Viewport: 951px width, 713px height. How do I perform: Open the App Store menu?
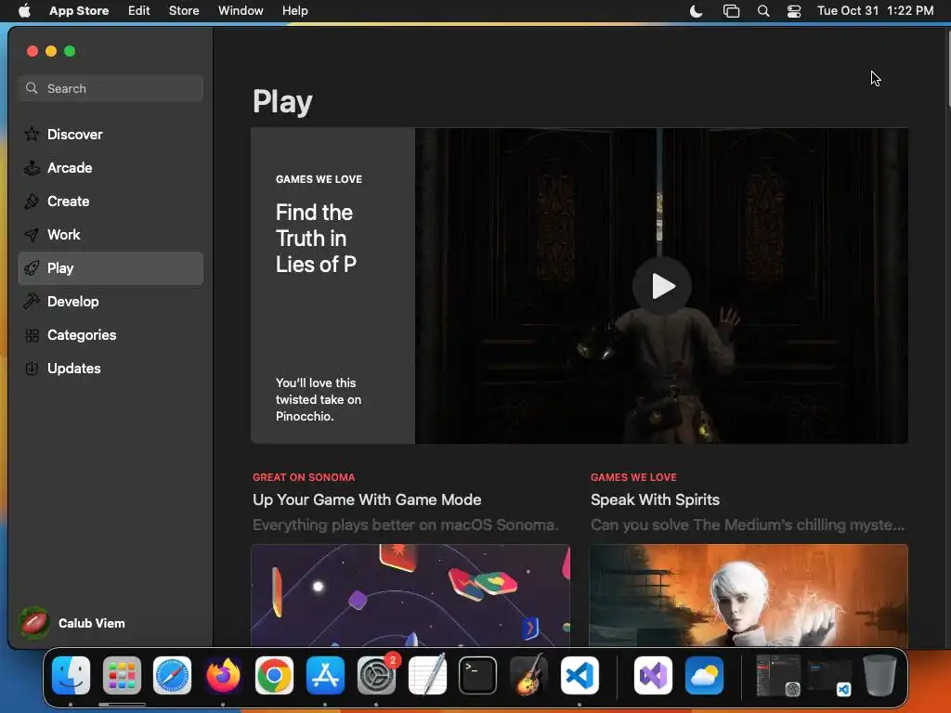(79, 10)
